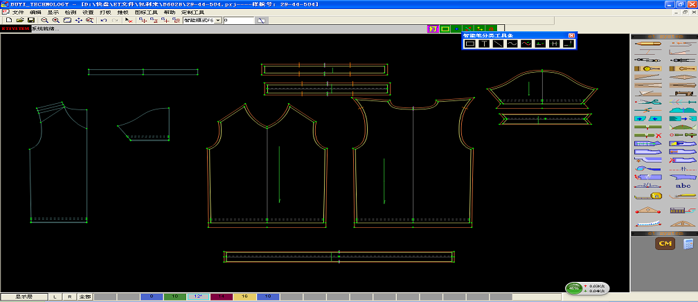Open the 定制工具 menu
Image resolution: width=698 pixels, height=302 pixels.
pyautogui.click(x=193, y=12)
